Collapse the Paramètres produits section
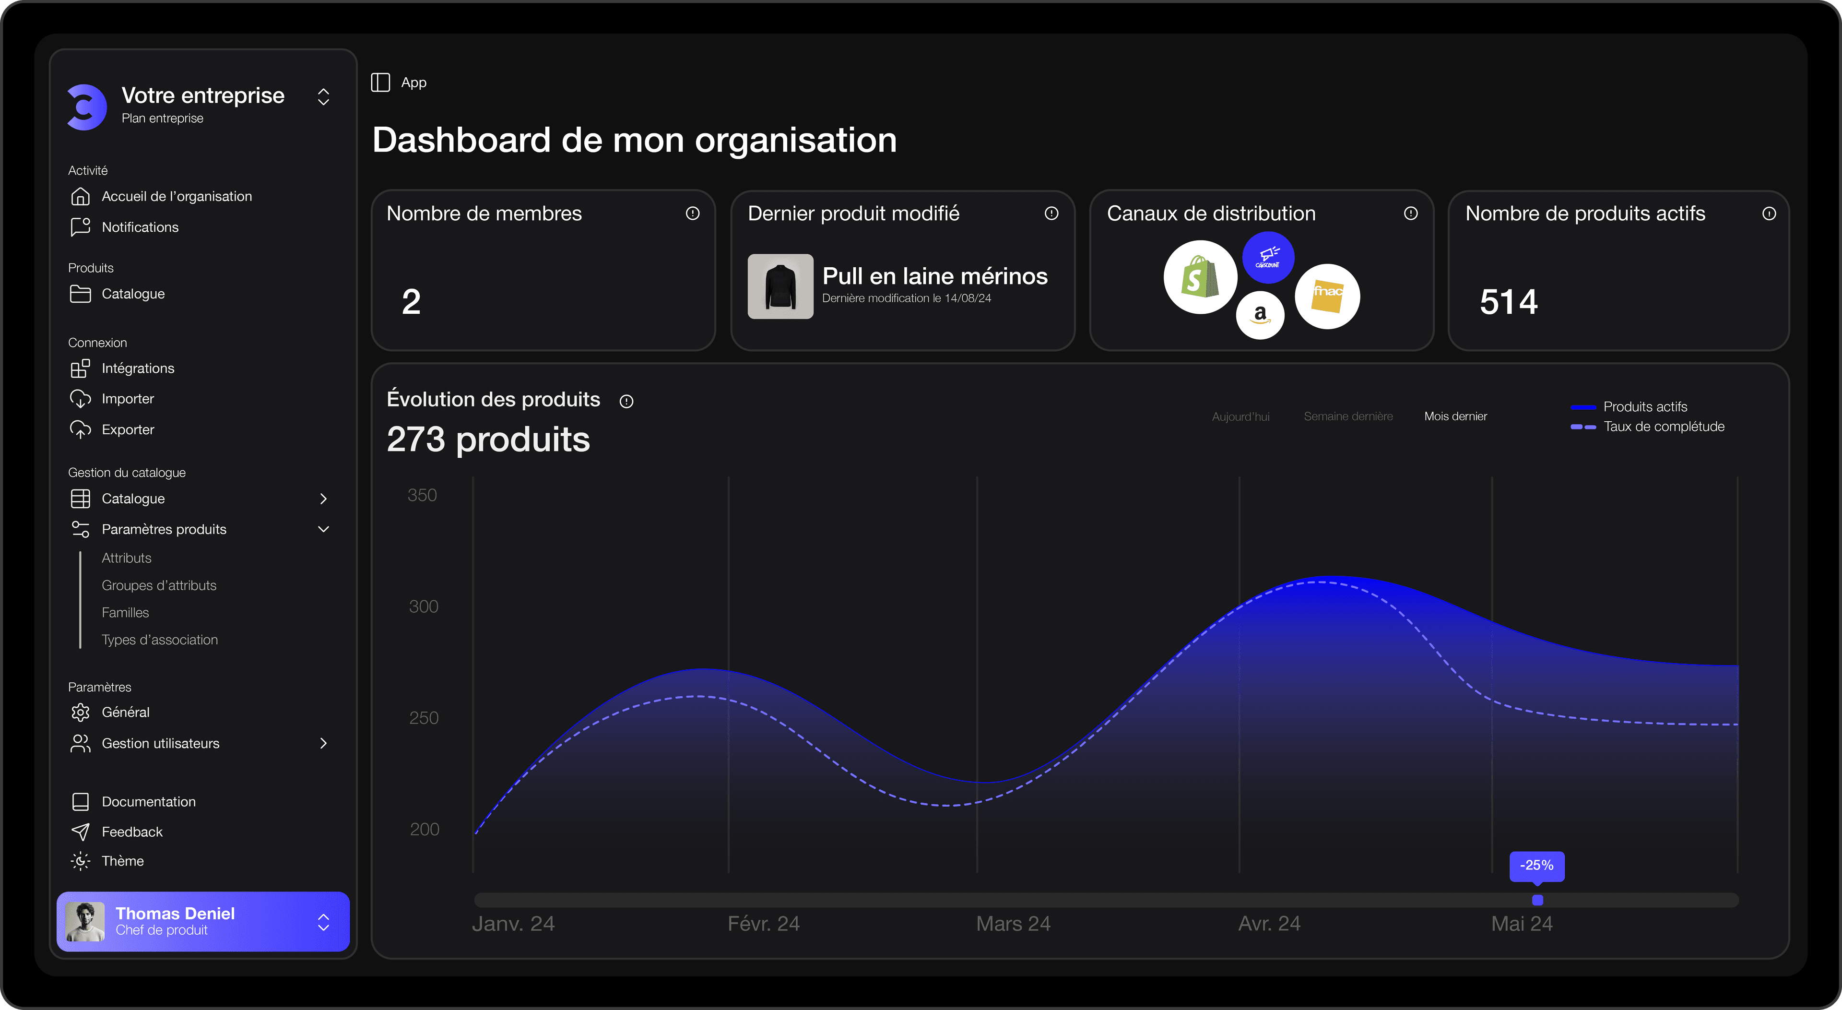This screenshot has width=1842, height=1010. click(323, 529)
